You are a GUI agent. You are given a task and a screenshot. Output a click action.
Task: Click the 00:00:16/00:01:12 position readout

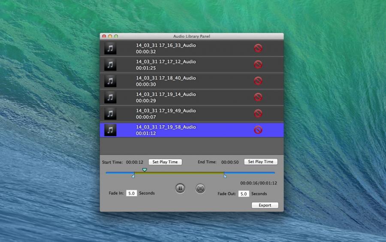[x=259, y=183]
